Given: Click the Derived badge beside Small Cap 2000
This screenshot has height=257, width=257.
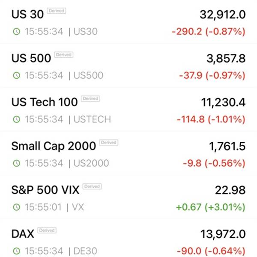Looking at the screenshot, I should tap(108, 142).
